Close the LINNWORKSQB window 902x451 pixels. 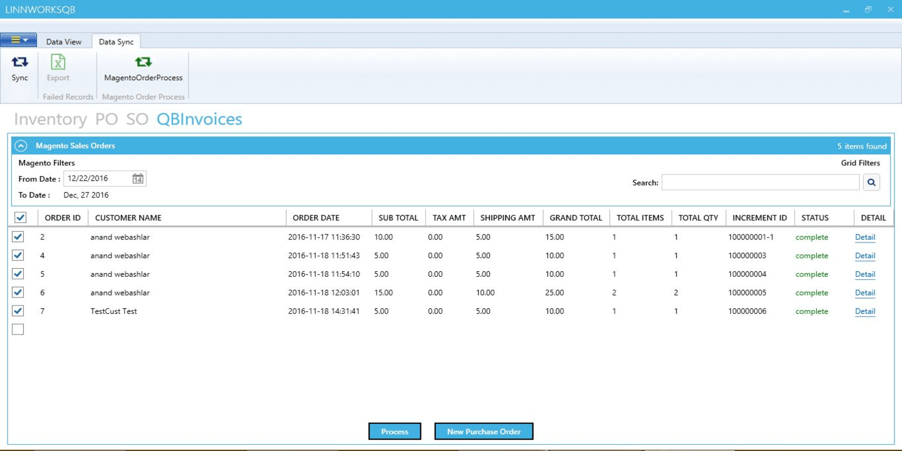coord(890,9)
